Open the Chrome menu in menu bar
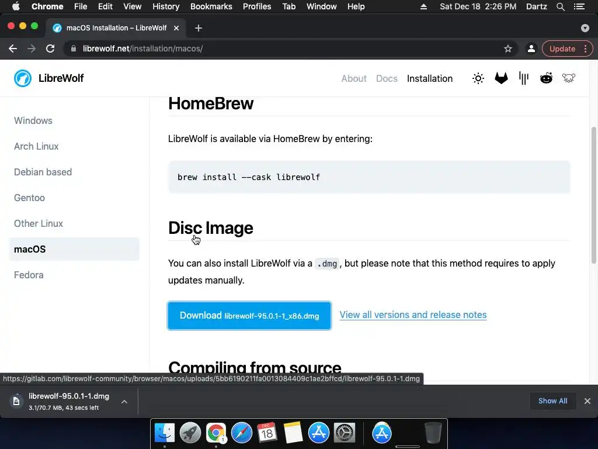 pos(47,6)
